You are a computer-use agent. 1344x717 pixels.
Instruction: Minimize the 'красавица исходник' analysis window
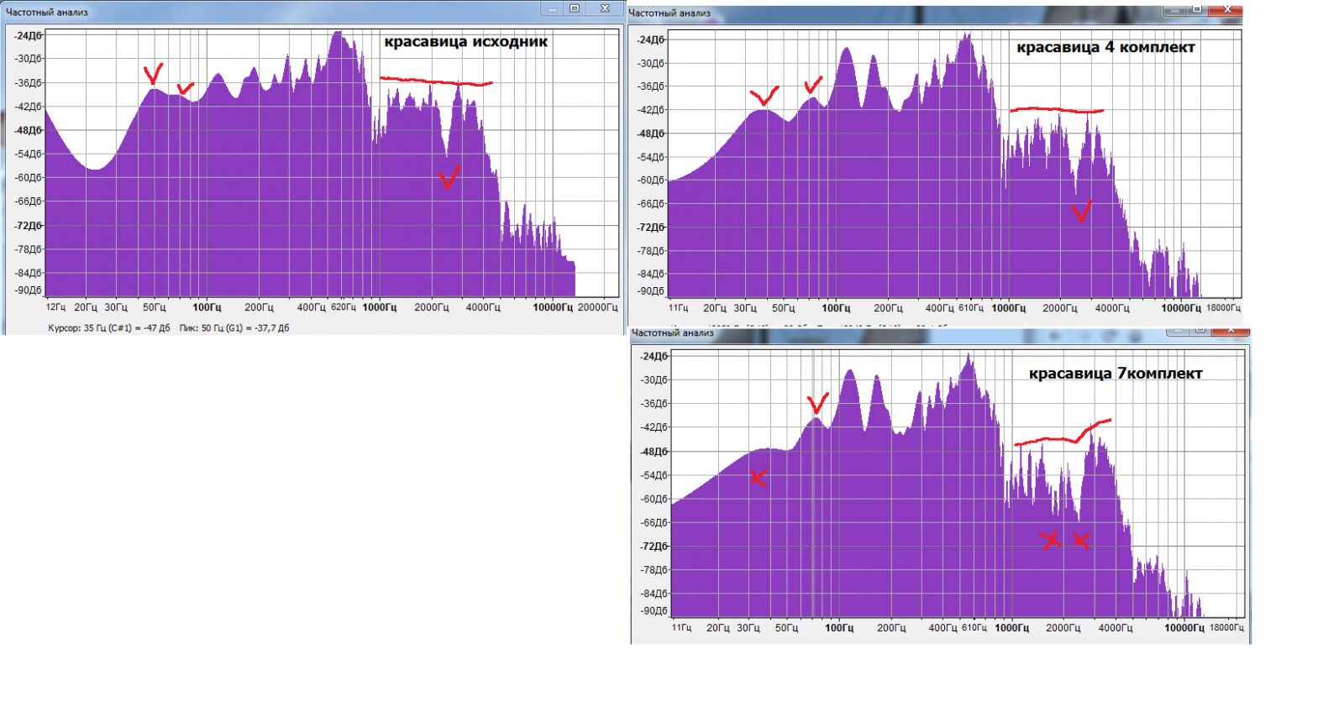552,8
